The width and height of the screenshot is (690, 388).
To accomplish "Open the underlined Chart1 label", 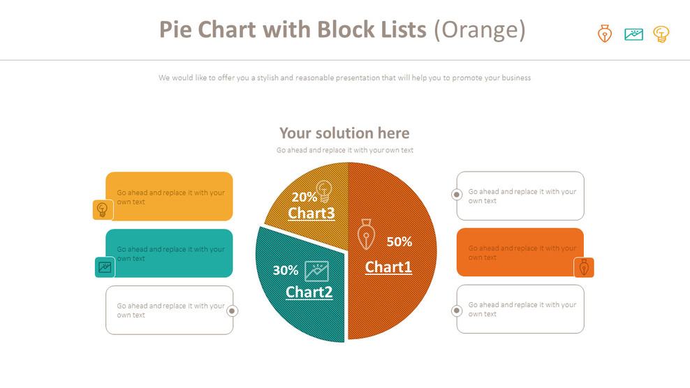I will (388, 267).
